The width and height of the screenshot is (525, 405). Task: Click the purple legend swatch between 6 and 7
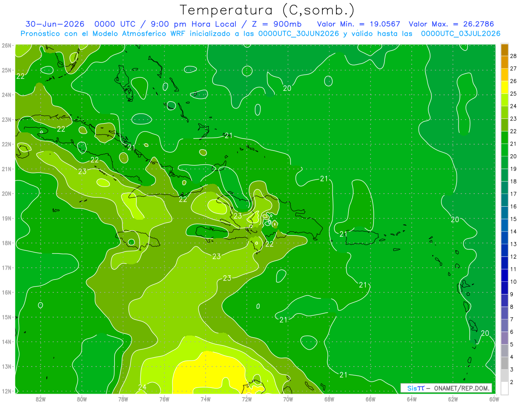[x=504, y=325]
